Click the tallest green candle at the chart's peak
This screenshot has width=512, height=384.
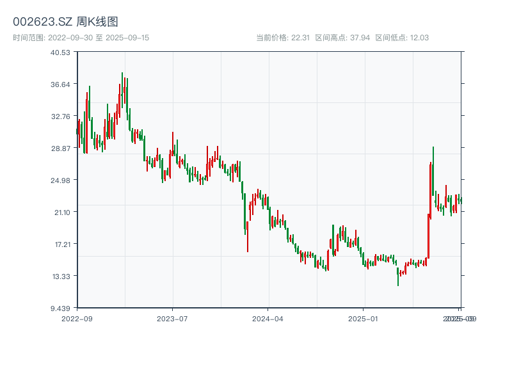coord(122,90)
